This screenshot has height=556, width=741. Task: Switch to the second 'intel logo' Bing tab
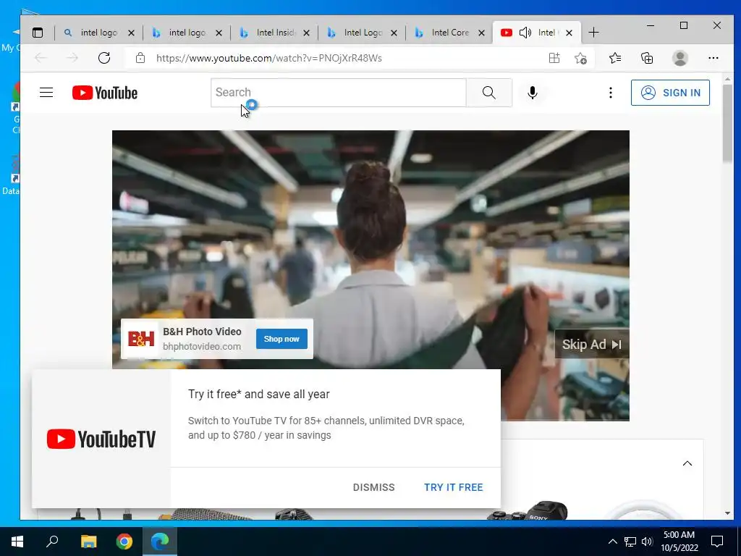[x=187, y=33]
